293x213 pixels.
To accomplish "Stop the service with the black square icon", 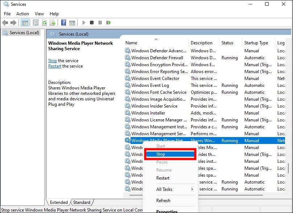I will 91,23.
